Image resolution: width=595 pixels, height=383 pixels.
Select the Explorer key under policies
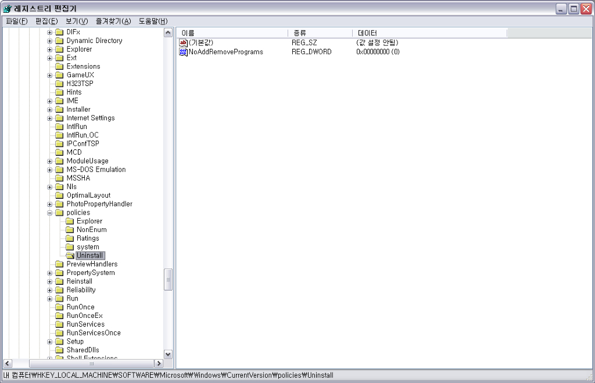pos(89,221)
